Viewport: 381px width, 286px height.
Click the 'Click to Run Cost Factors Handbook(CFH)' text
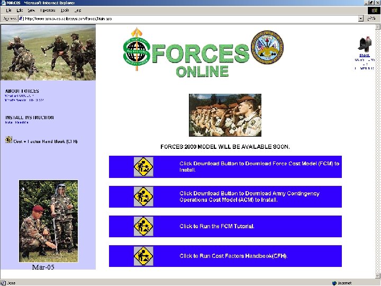tap(233, 256)
